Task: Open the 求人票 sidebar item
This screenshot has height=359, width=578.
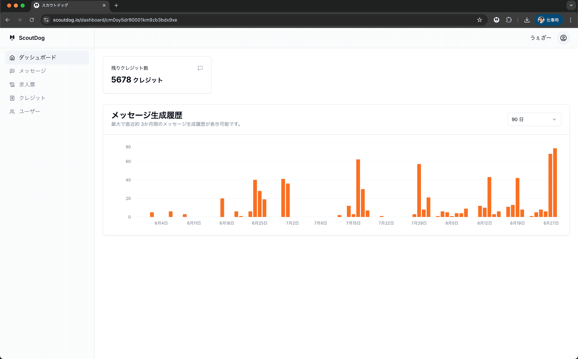Action: pos(27,85)
